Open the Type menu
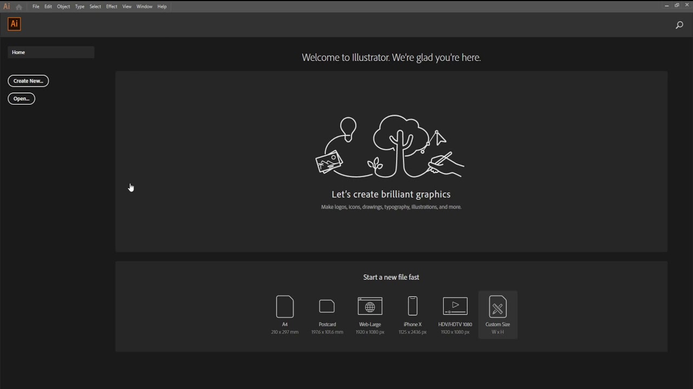Screen dimensions: 693x389 pyautogui.click(x=80, y=6)
